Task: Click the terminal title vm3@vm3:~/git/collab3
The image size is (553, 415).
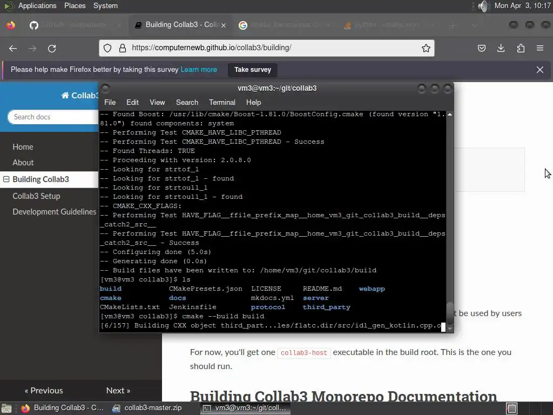Action: click(277, 88)
